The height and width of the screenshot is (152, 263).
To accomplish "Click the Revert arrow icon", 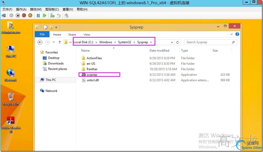I will tap(58, 16).
